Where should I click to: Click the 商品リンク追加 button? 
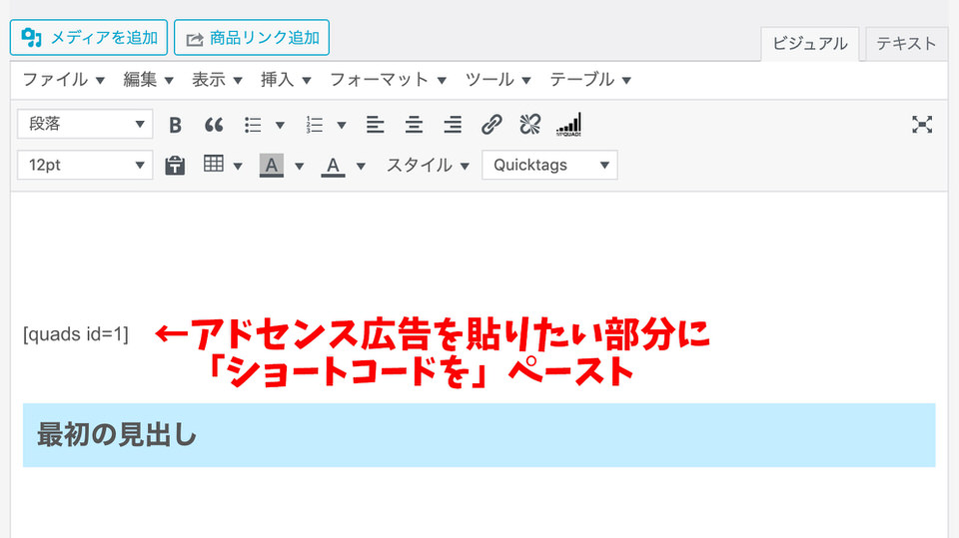[252, 37]
